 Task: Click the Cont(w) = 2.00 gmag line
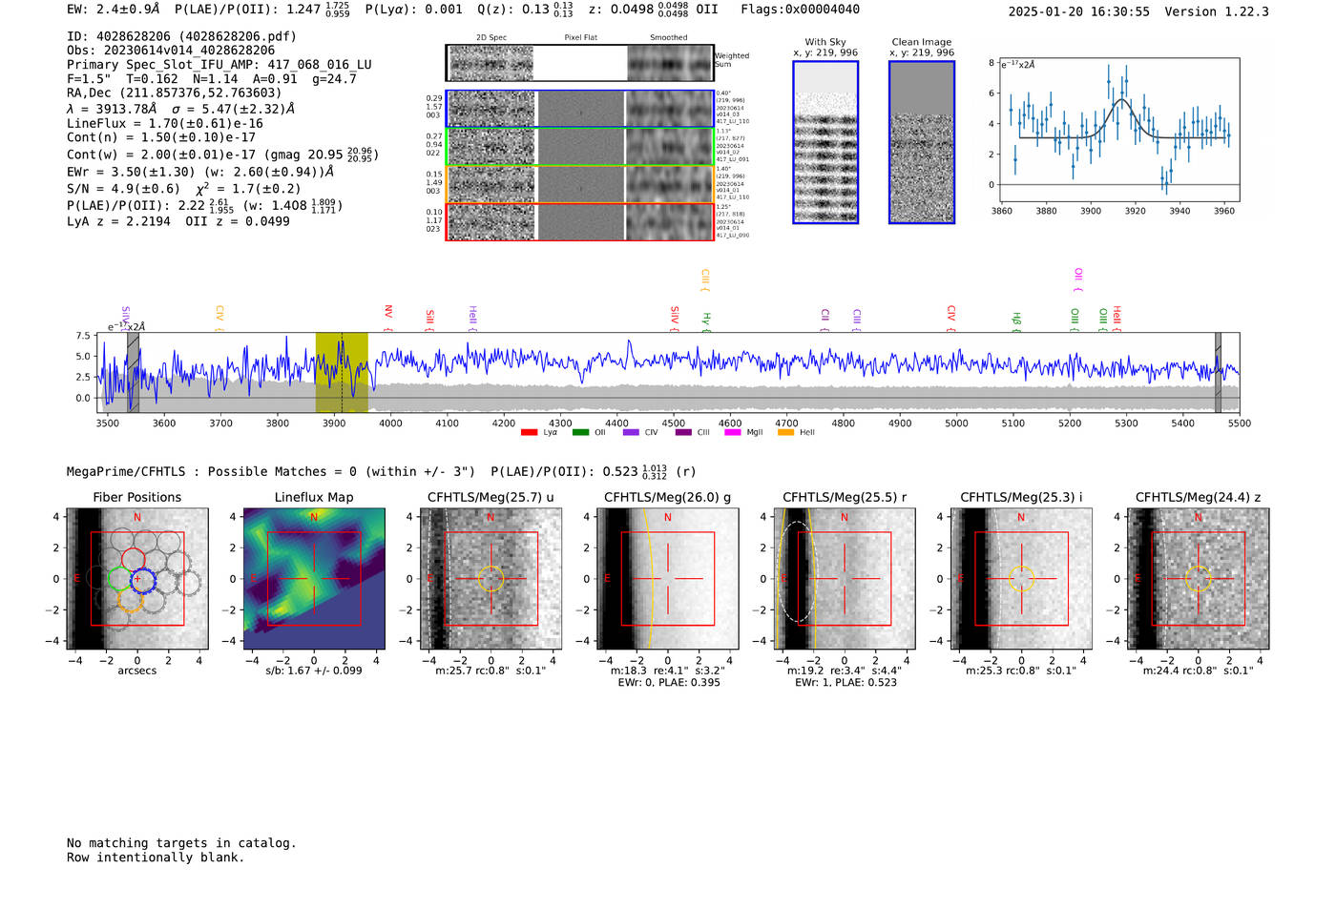coord(222,154)
